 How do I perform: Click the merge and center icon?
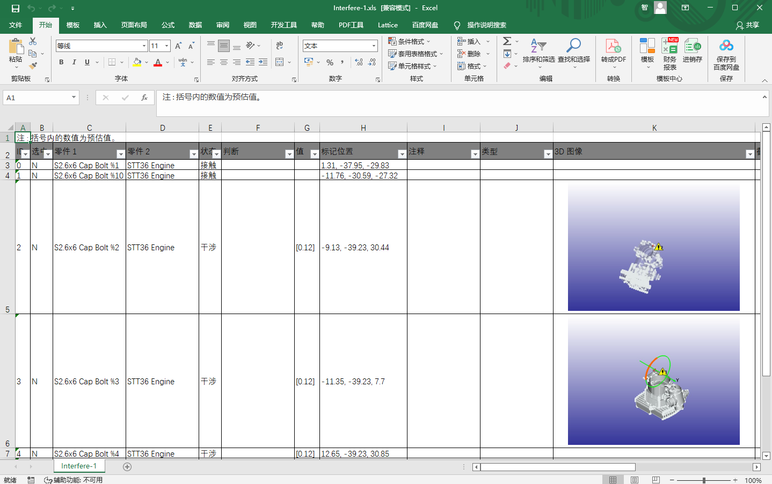[x=280, y=62]
